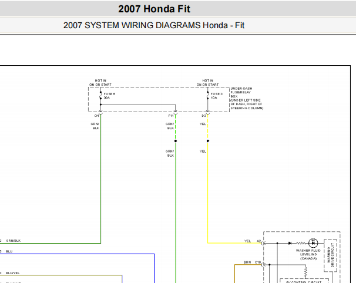Click the "2007 Honda Fit" page title

pyautogui.click(x=154, y=9)
